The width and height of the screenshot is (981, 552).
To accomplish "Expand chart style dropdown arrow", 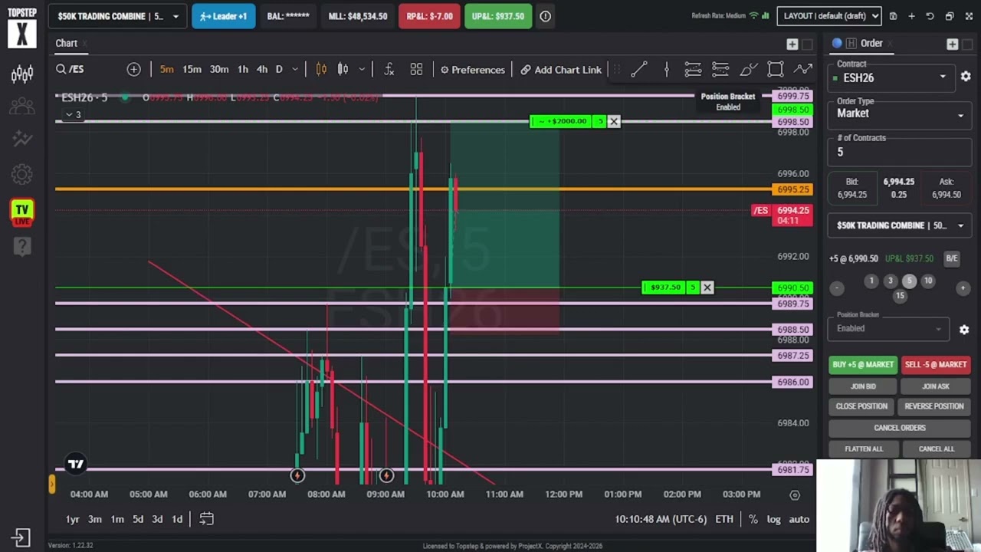I will pyautogui.click(x=362, y=70).
